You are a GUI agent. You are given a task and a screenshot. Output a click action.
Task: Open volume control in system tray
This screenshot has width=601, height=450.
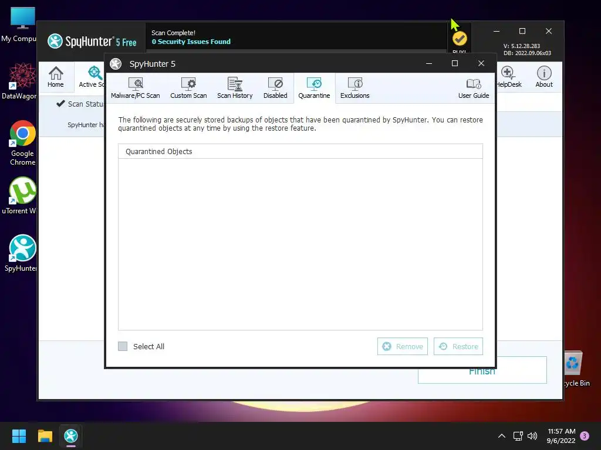tap(532, 436)
